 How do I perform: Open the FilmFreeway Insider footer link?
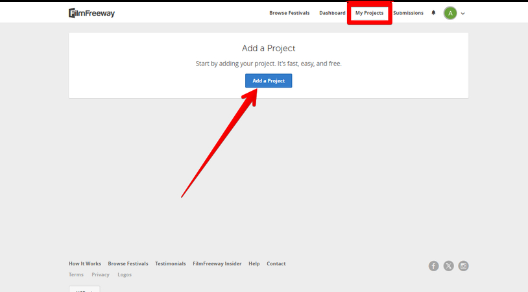pyautogui.click(x=217, y=263)
